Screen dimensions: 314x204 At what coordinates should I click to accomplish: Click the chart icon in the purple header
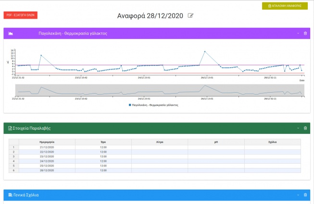(x=11, y=34)
